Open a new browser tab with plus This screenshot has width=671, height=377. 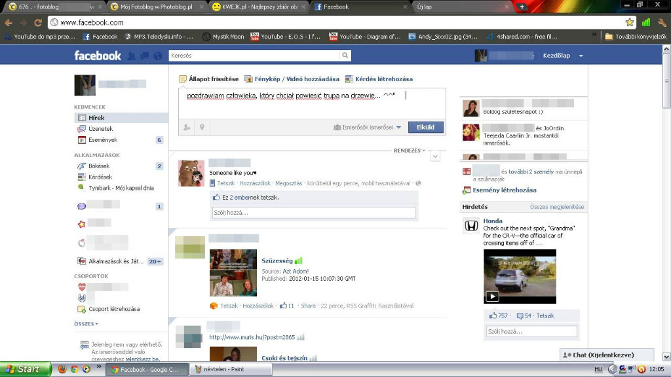(522, 7)
